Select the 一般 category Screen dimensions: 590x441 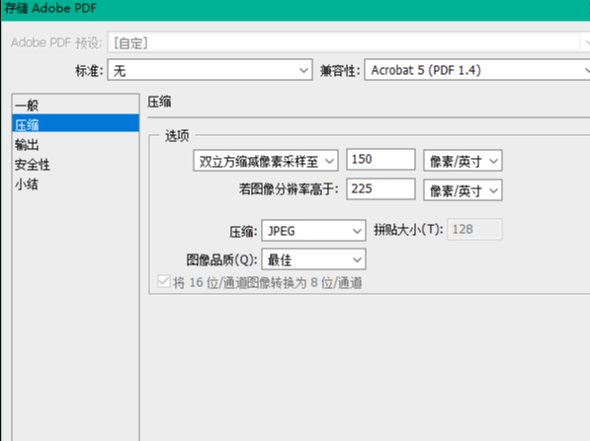(x=76, y=105)
